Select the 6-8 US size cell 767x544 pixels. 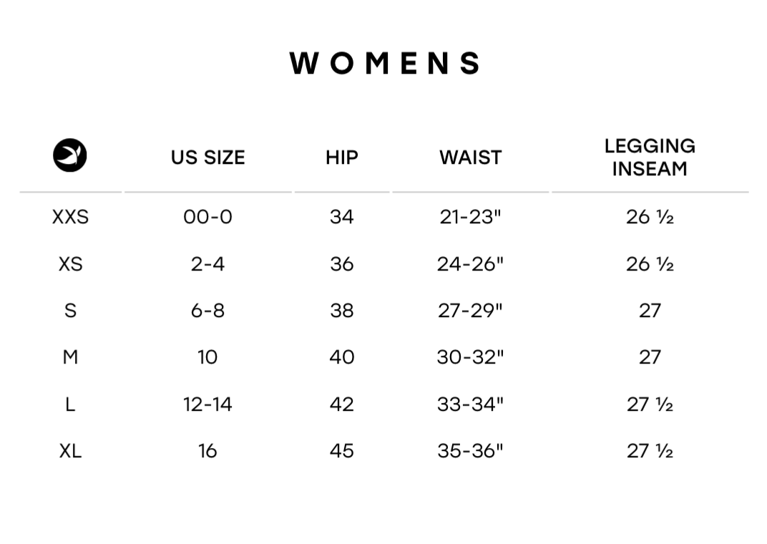[x=207, y=311]
